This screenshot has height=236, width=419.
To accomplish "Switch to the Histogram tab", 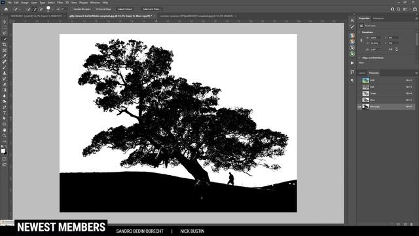I will (378, 18).
